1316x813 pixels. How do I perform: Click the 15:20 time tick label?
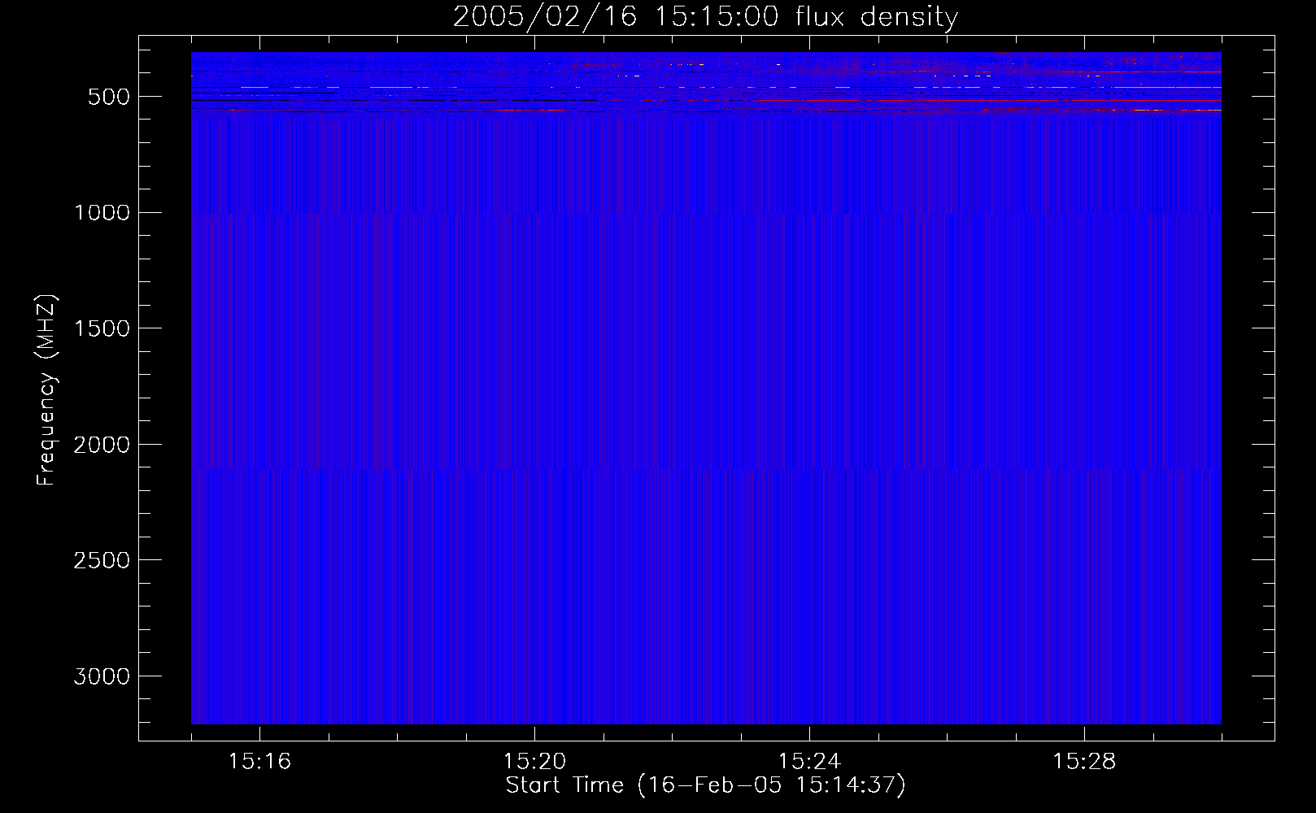[534, 762]
